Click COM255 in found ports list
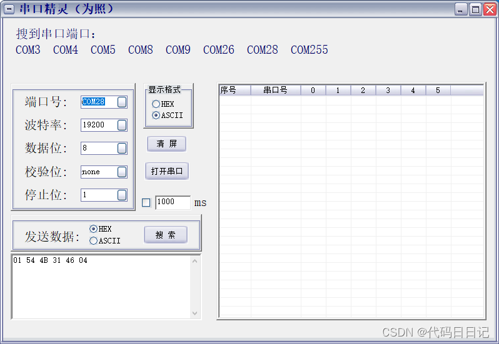This screenshot has width=499, height=344. [x=310, y=50]
